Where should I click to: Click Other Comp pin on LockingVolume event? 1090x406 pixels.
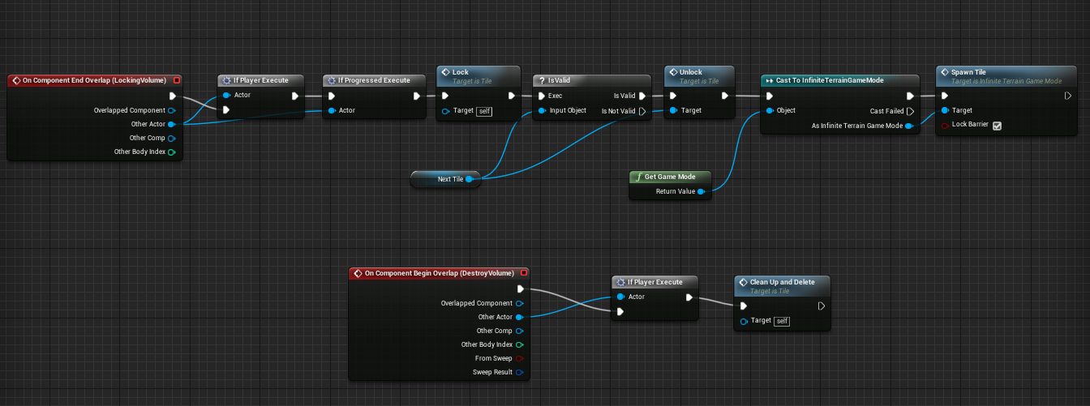pos(171,138)
